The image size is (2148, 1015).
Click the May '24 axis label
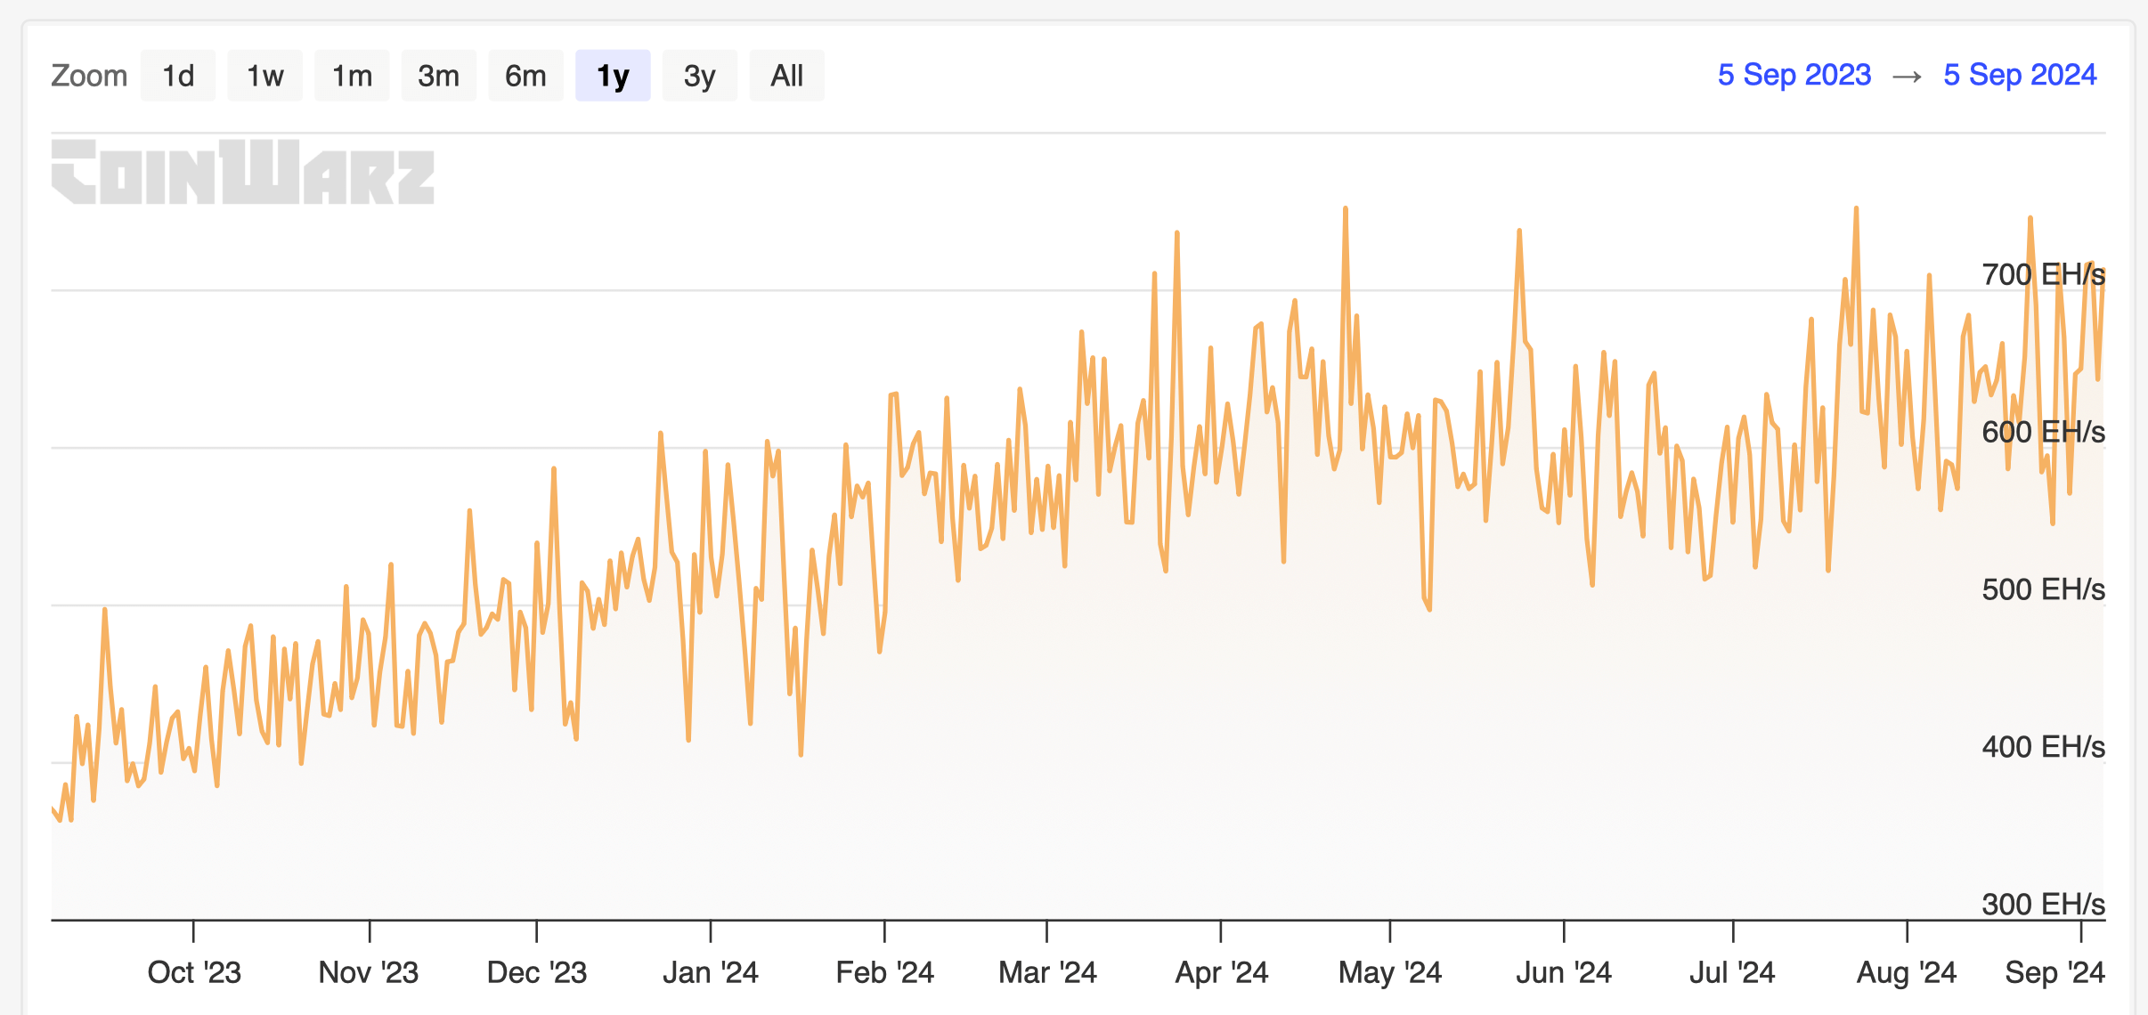(1390, 972)
